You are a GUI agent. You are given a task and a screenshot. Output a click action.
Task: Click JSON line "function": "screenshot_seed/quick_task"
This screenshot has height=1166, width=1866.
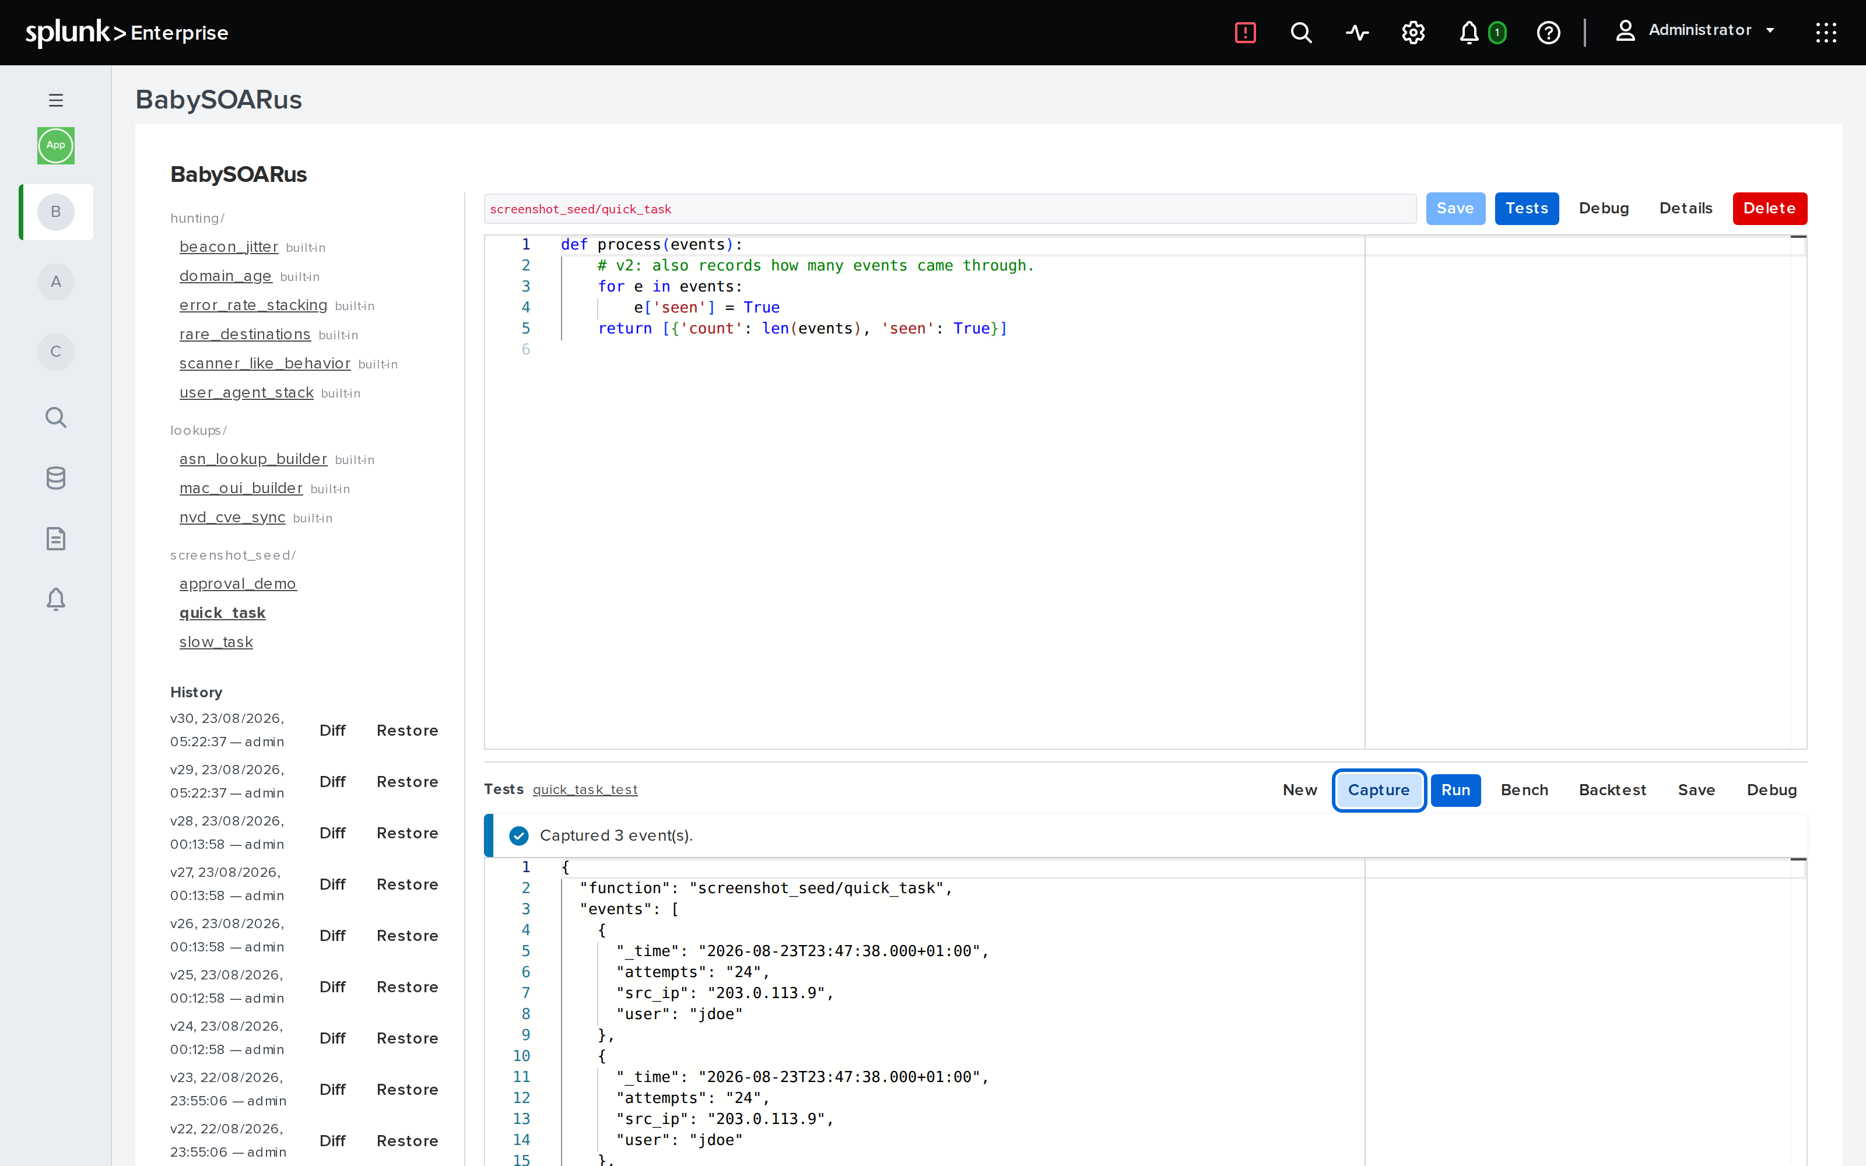(x=766, y=888)
